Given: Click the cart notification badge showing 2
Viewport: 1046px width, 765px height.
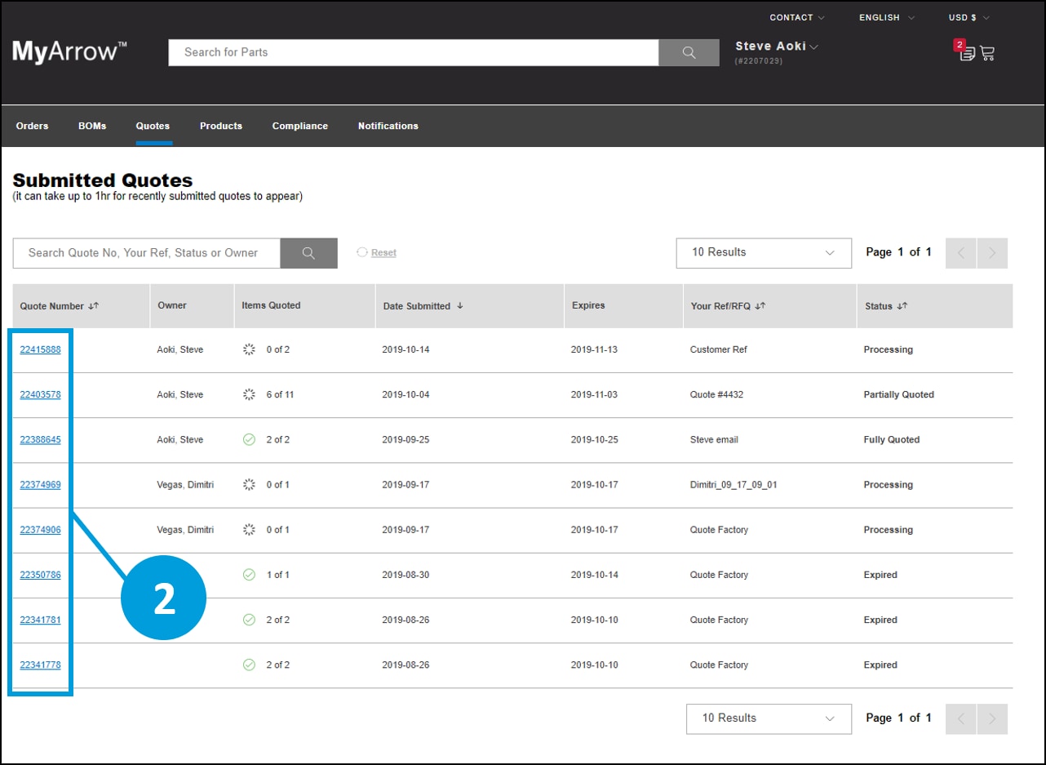Looking at the screenshot, I should [x=960, y=45].
